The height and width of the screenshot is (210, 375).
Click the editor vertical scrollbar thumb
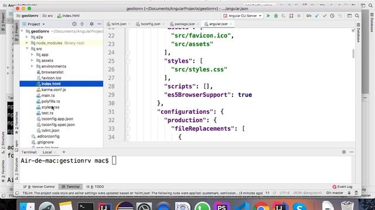pos(353,54)
